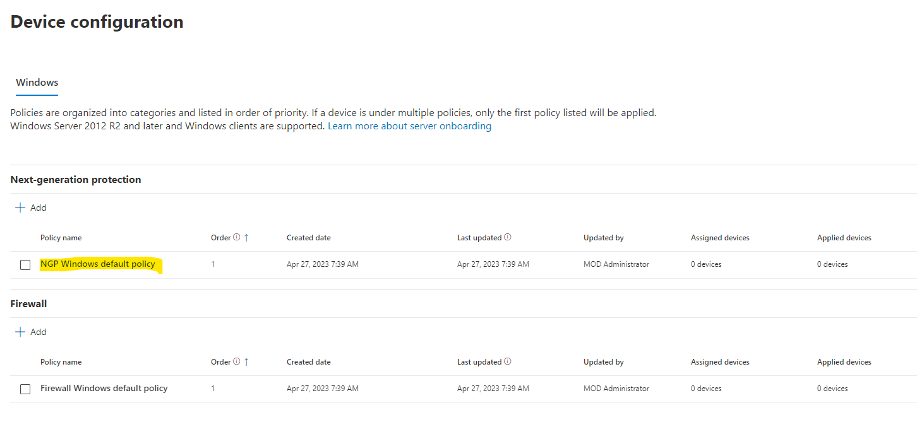Screen dimensions: 917x422
Task: Tick checkbox for NGP Windows default policy
Action: click(25, 265)
